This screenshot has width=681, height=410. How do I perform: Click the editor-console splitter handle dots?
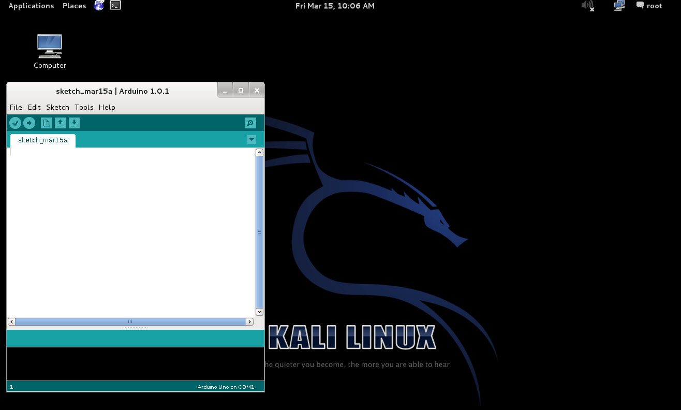tap(136, 328)
